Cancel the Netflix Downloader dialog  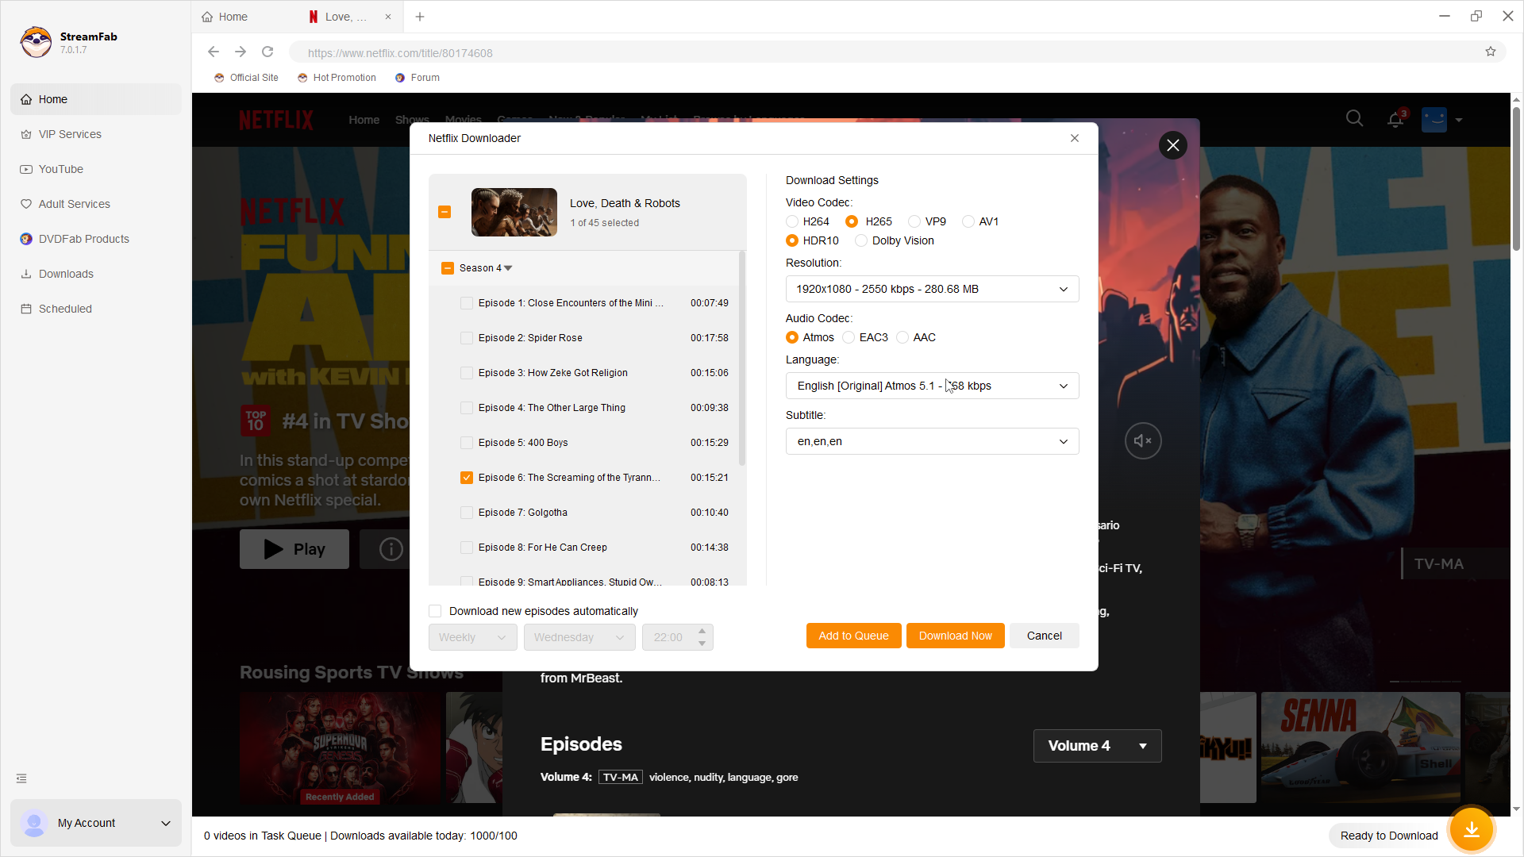(x=1044, y=636)
